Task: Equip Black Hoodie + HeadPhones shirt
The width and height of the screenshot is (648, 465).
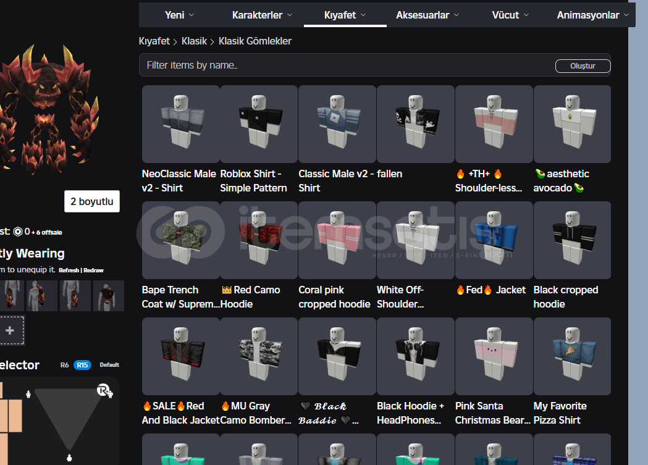Action: (415, 356)
